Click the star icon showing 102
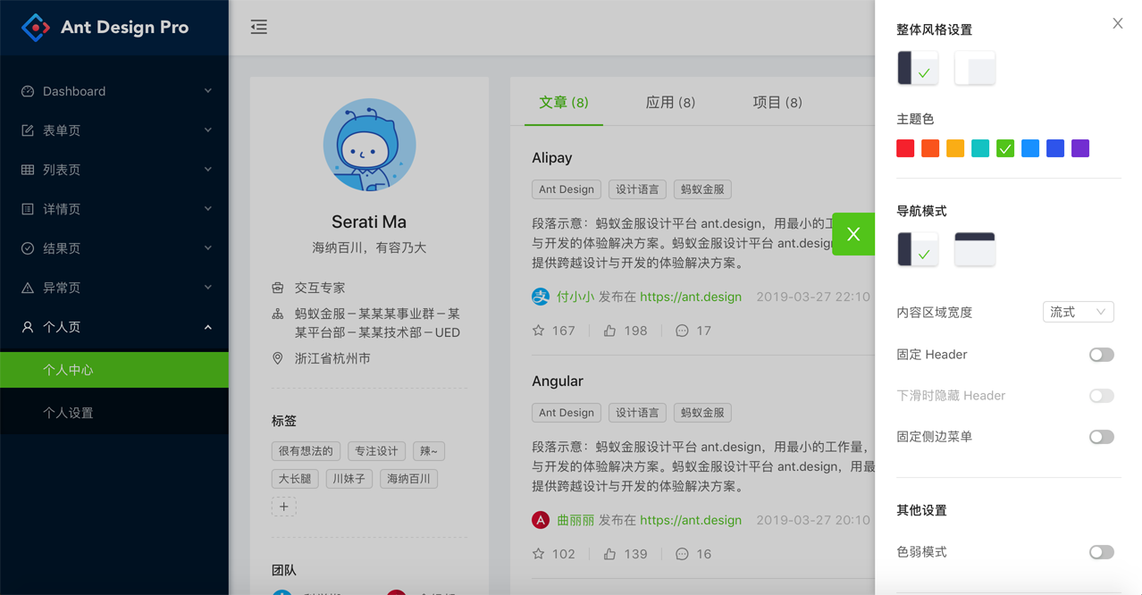This screenshot has width=1142, height=595. tap(539, 554)
